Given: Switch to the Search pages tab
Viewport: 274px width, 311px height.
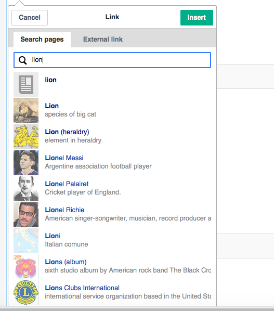Looking at the screenshot, I should point(42,40).
